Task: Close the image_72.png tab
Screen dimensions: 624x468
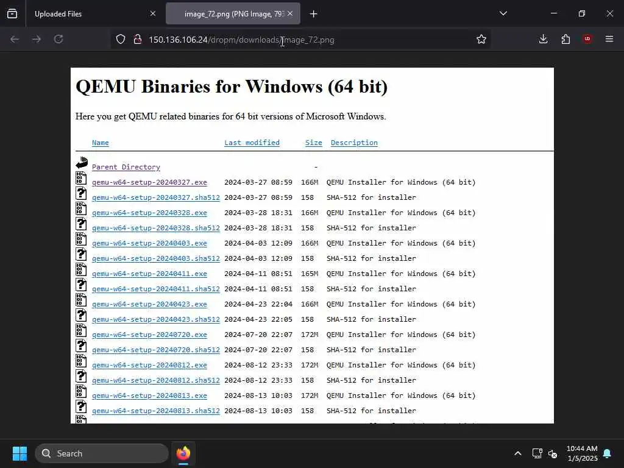Action: (290, 13)
